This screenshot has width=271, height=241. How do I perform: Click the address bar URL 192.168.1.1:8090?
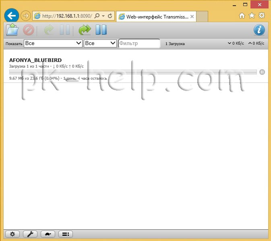(67, 16)
